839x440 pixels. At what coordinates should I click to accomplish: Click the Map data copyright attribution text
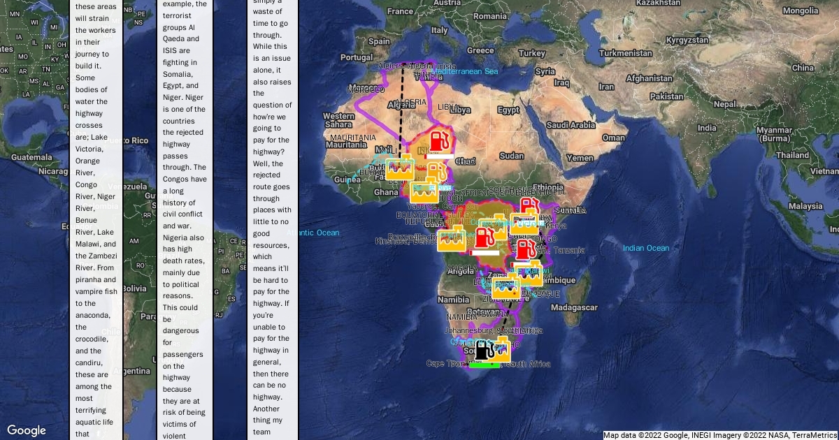point(720,435)
